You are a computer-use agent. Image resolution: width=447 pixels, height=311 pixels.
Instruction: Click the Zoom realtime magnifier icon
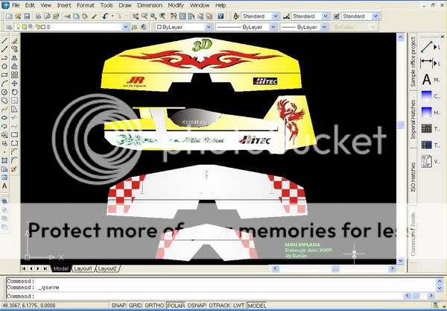[x=145, y=16]
